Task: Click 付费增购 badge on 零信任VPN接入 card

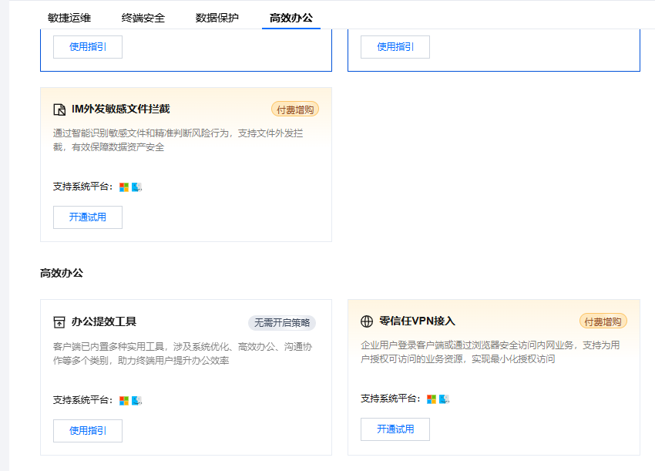Action: (603, 321)
